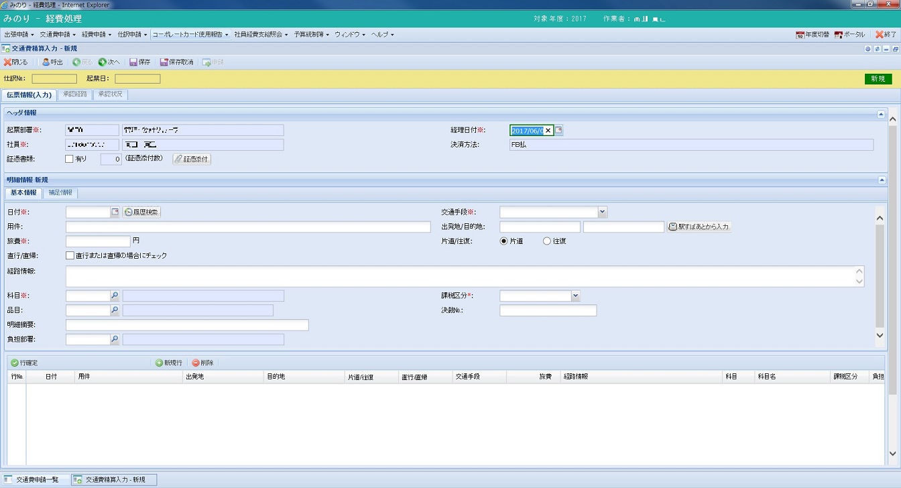901x488 pixels.
Task: Click the 旅費 amount input field
Action: (98, 241)
